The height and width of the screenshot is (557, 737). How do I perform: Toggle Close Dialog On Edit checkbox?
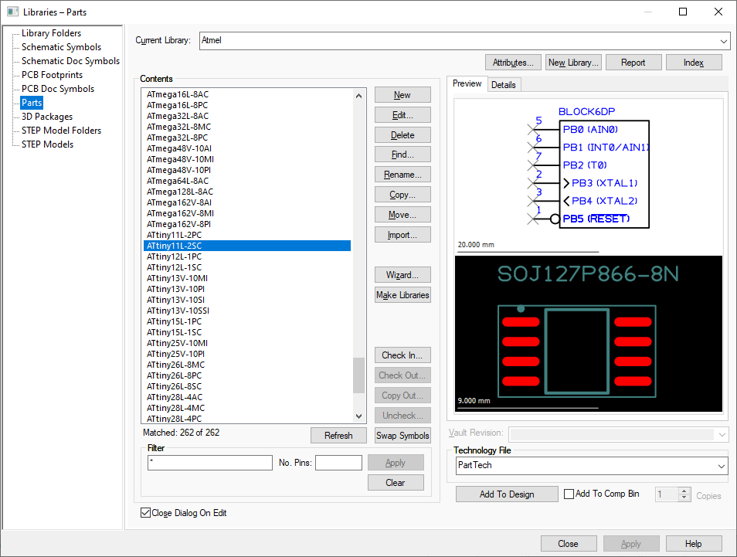[146, 513]
